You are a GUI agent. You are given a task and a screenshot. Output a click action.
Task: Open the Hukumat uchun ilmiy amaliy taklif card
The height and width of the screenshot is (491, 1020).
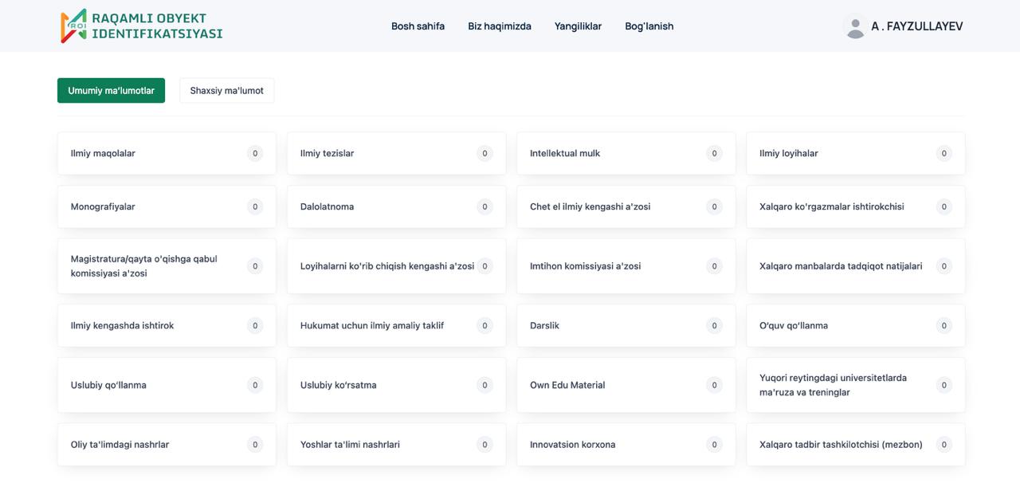click(x=396, y=325)
